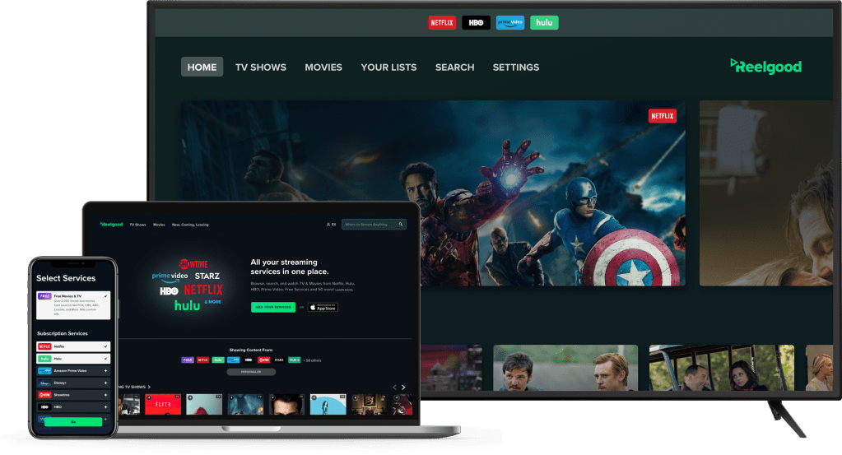Follow the Learn more link on the laptop

click(x=344, y=289)
